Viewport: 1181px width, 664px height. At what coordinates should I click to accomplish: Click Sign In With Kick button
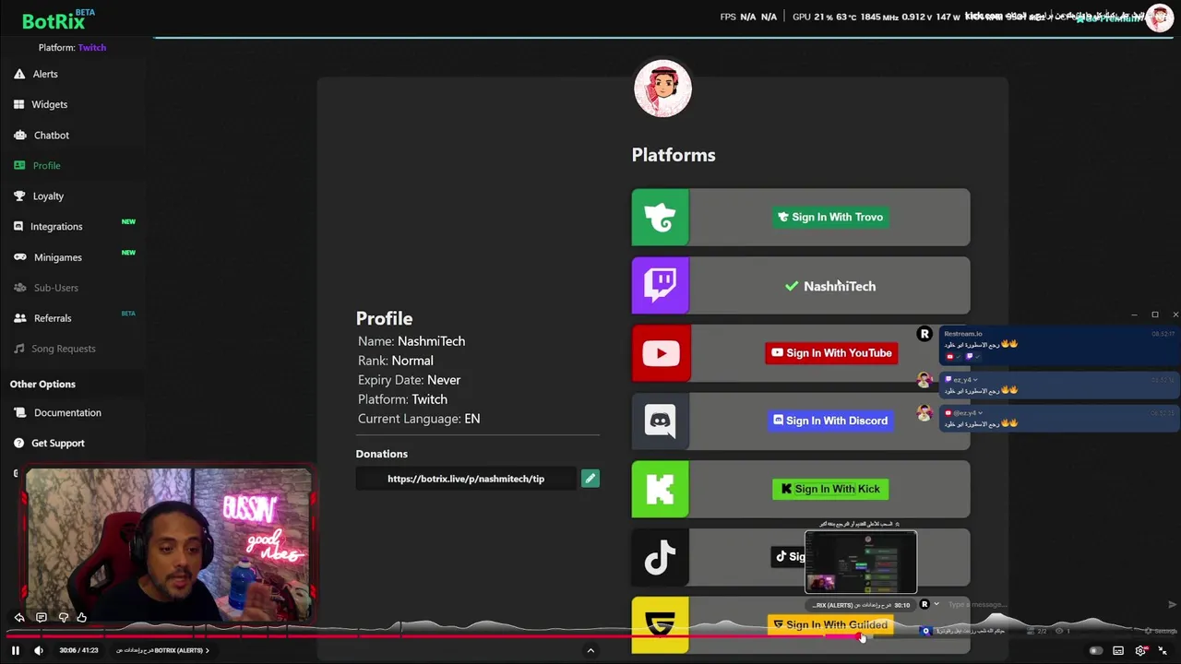pos(830,489)
